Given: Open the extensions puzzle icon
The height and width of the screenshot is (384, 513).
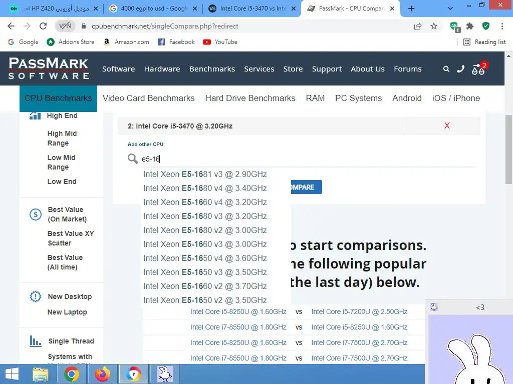Looking at the screenshot, I should pos(470,26).
